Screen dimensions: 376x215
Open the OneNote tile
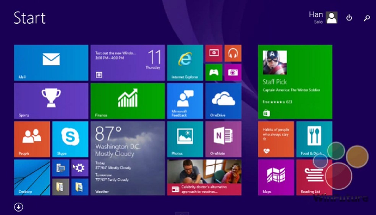pyautogui.click(x=224, y=139)
